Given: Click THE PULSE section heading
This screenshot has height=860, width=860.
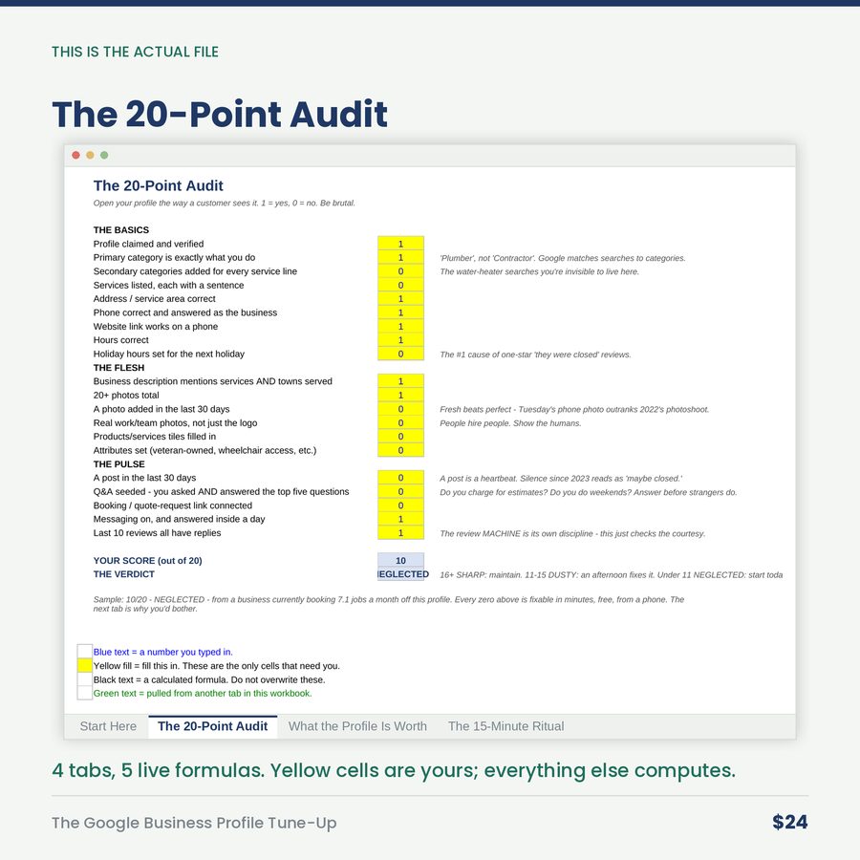Looking at the screenshot, I should coord(119,464).
